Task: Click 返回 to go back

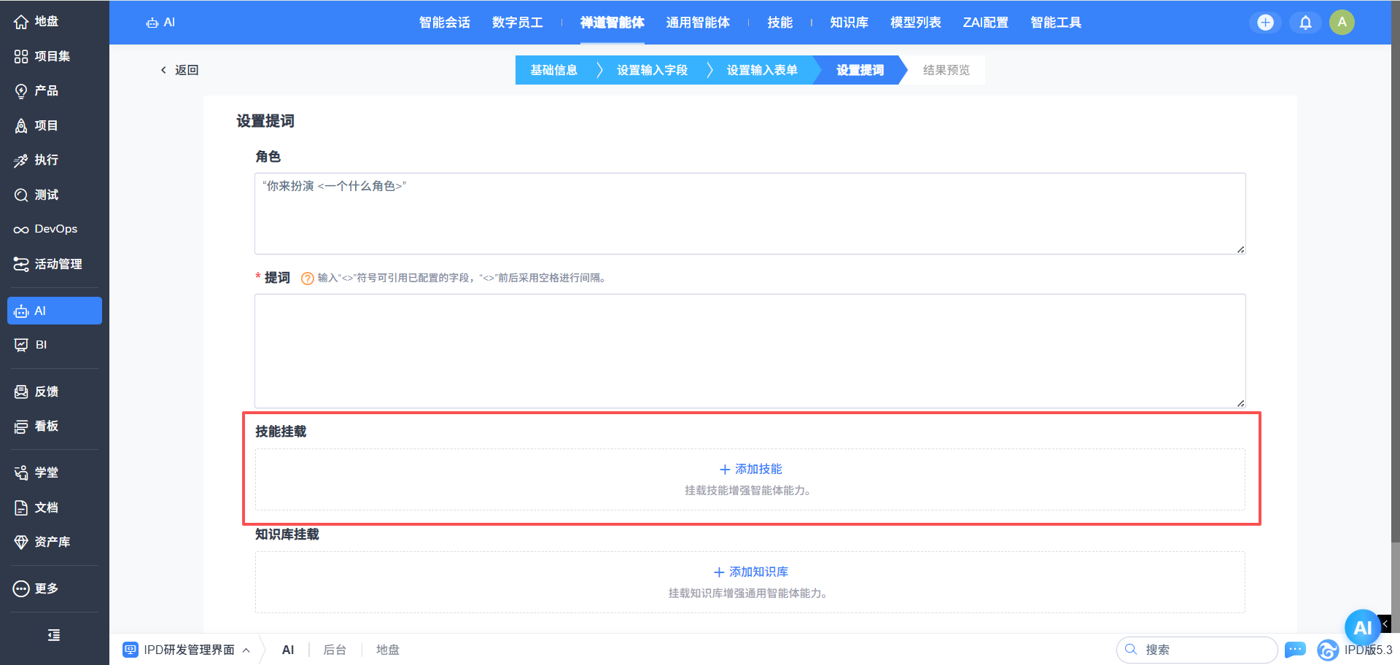Action: coord(179,70)
